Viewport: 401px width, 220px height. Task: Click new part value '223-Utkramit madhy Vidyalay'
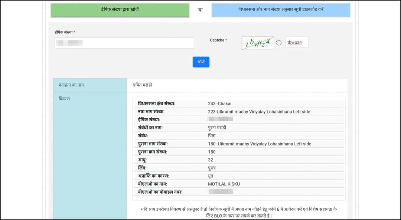pos(259,111)
